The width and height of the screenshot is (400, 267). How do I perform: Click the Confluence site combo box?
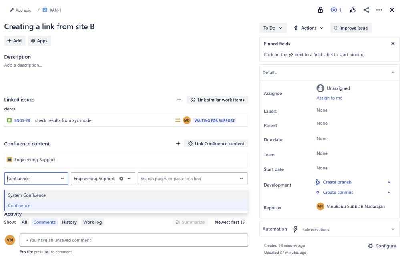click(36, 179)
